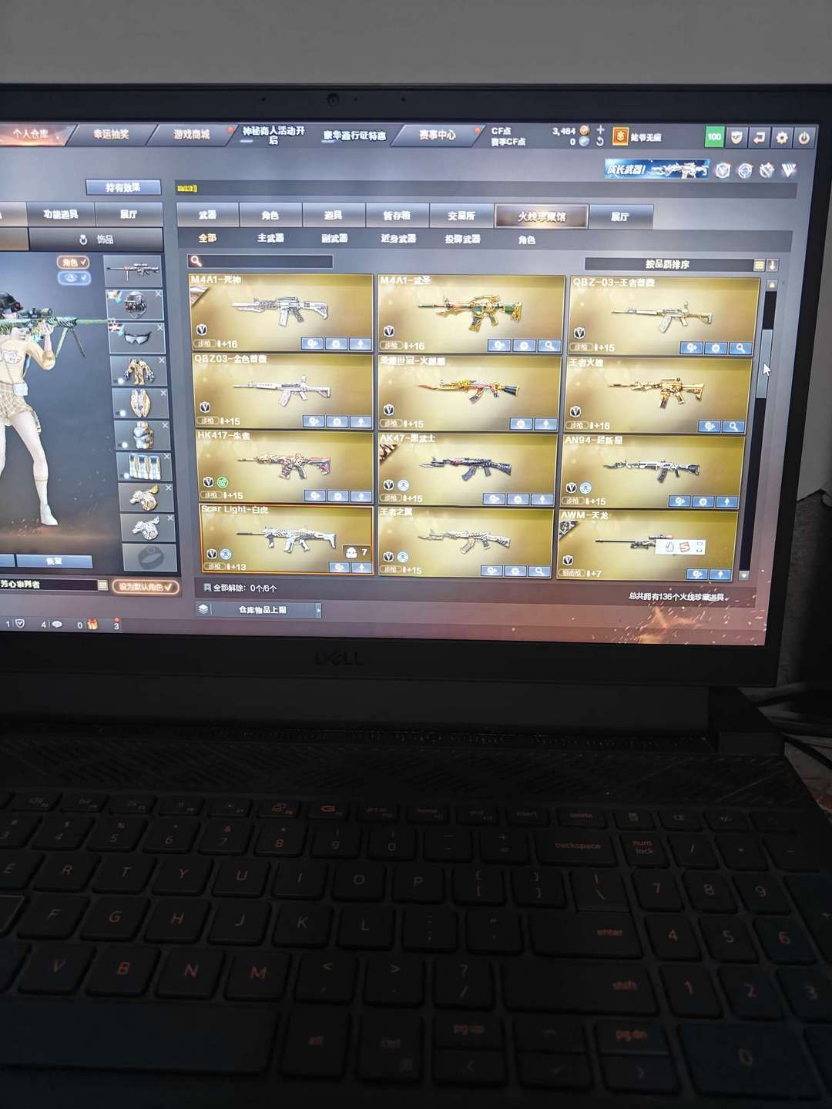Click the scrollbar up arrow of the item list
Screen dimensions: 832x1109
pyautogui.click(x=772, y=285)
